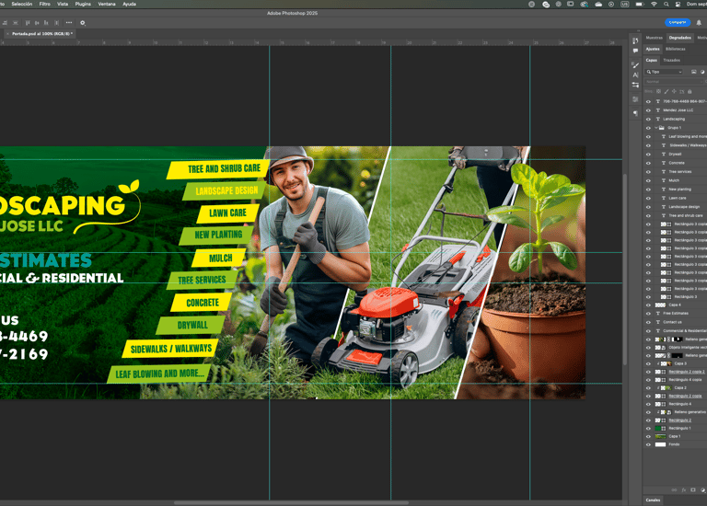Open the Ayuda menu
The image size is (707, 506).
130,4
